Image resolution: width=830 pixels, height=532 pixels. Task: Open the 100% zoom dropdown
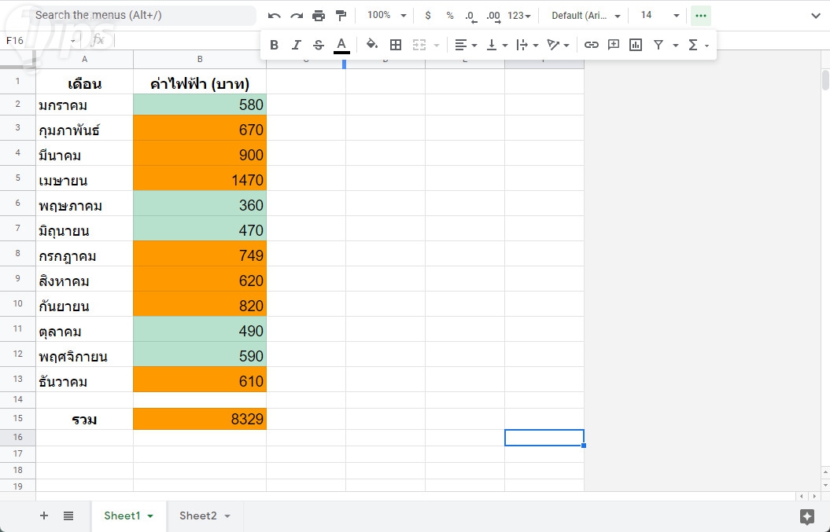[x=387, y=16]
